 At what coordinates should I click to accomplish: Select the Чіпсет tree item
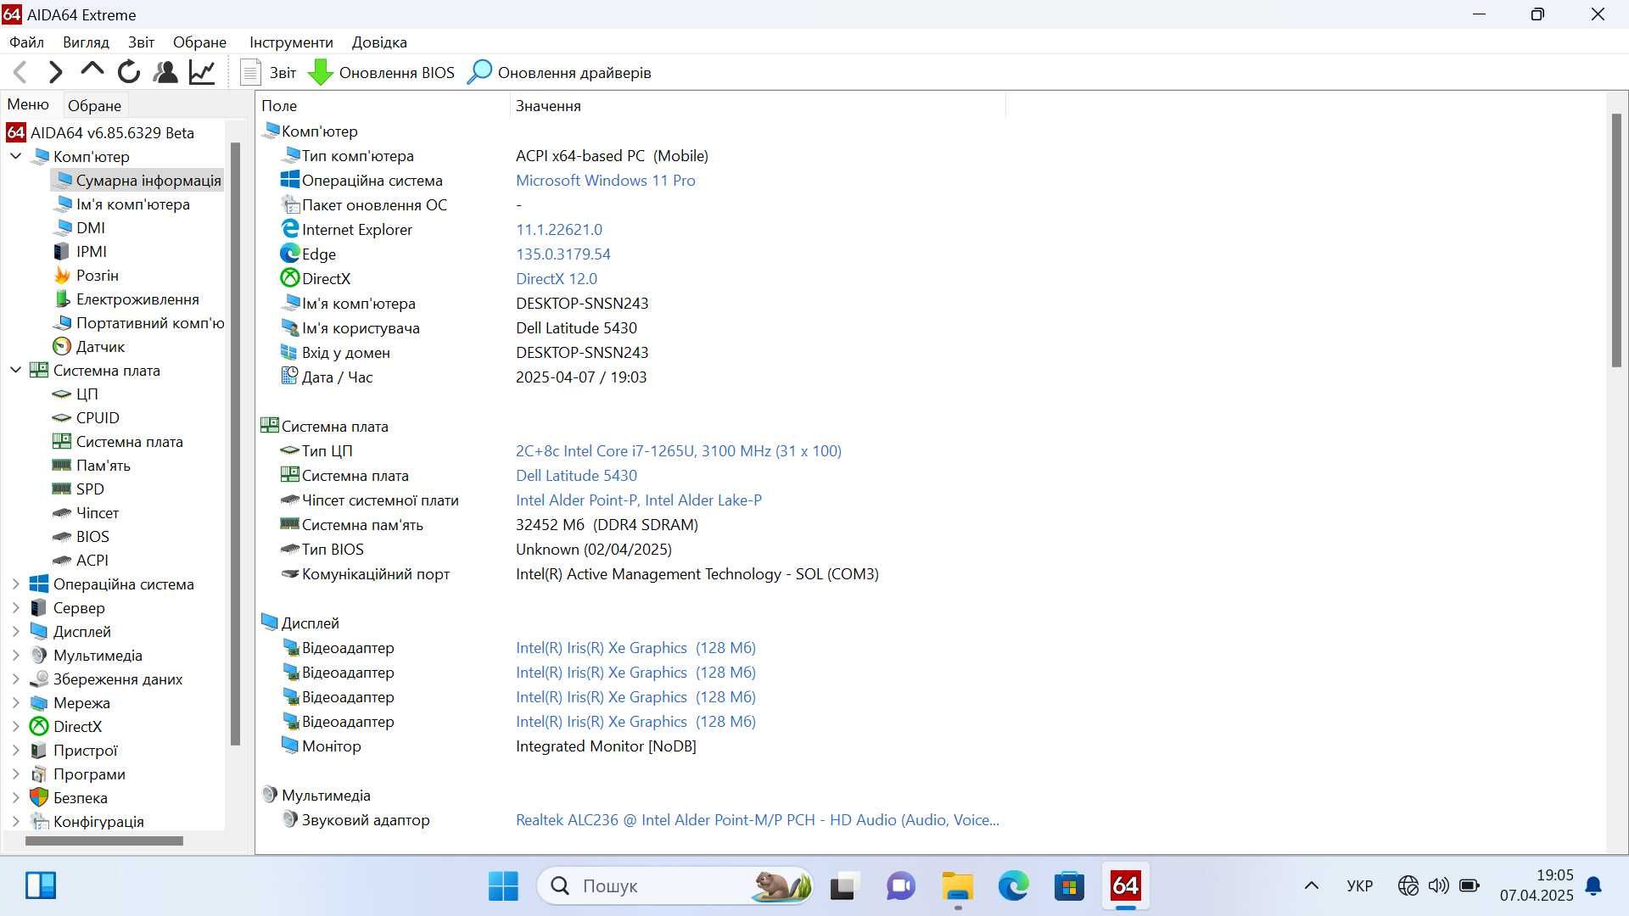coord(86,512)
